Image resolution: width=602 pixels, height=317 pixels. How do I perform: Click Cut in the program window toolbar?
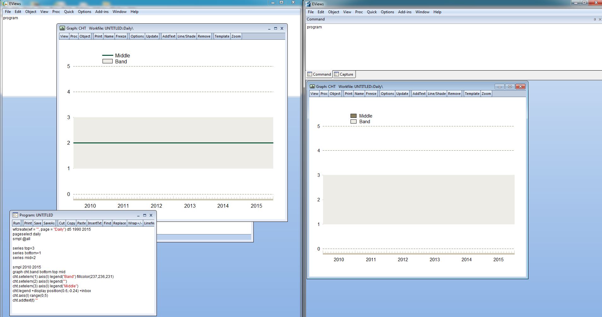tap(62, 223)
